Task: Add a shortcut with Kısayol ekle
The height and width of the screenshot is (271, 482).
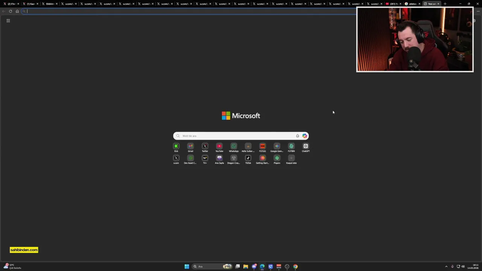Action: click(x=291, y=160)
